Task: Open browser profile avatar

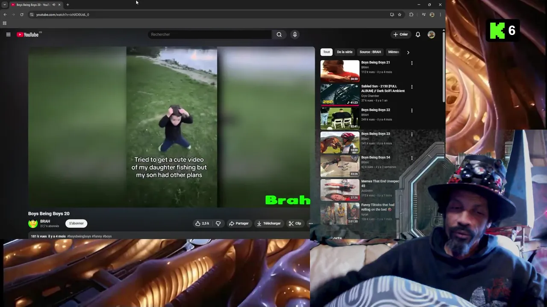Action: point(432,14)
